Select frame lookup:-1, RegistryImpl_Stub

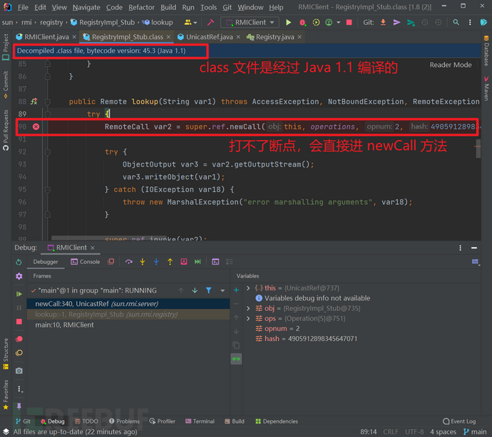(128, 314)
